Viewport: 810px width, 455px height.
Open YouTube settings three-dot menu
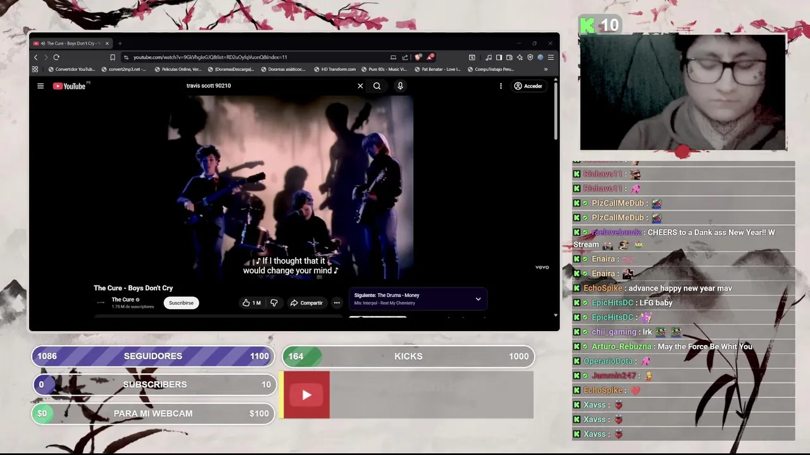click(x=501, y=86)
